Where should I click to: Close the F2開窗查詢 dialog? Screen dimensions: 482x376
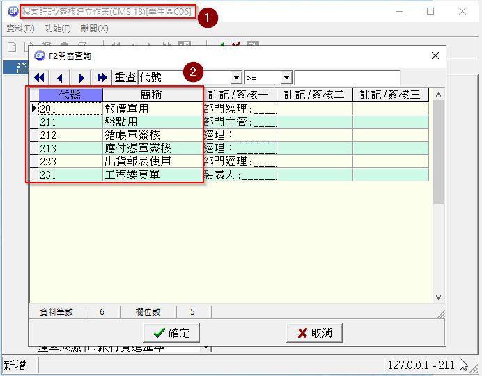pyautogui.click(x=435, y=56)
